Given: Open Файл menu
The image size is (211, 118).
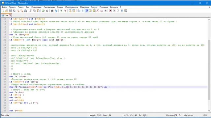Looking at the screenshot, I should (4, 7).
